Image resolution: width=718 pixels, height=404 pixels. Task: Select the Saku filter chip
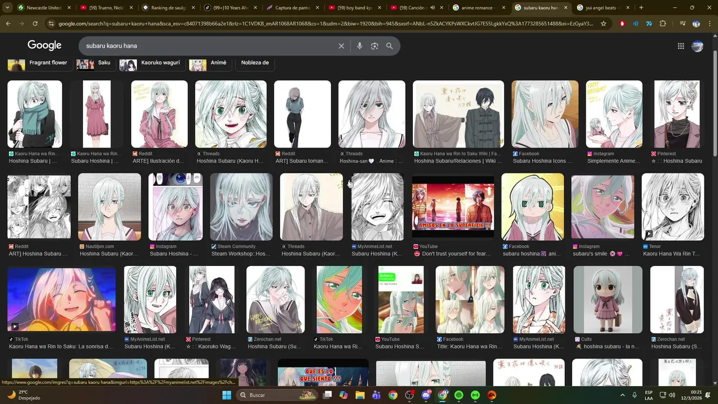click(x=95, y=63)
